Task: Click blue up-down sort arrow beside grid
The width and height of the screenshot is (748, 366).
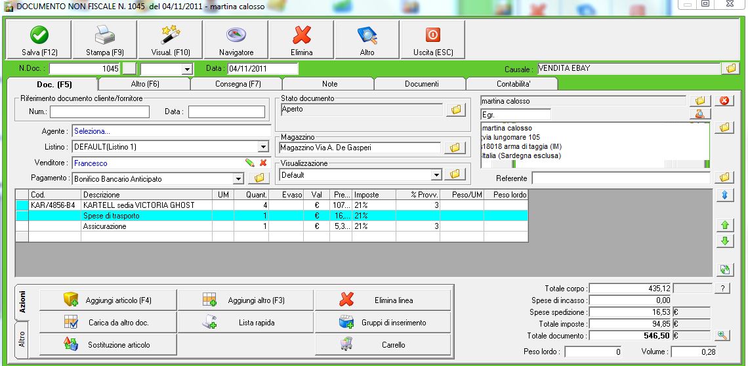Action: (x=724, y=195)
